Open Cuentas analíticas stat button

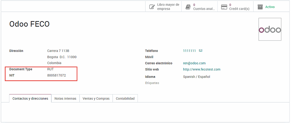pyautogui.click(x=203, y=7)
